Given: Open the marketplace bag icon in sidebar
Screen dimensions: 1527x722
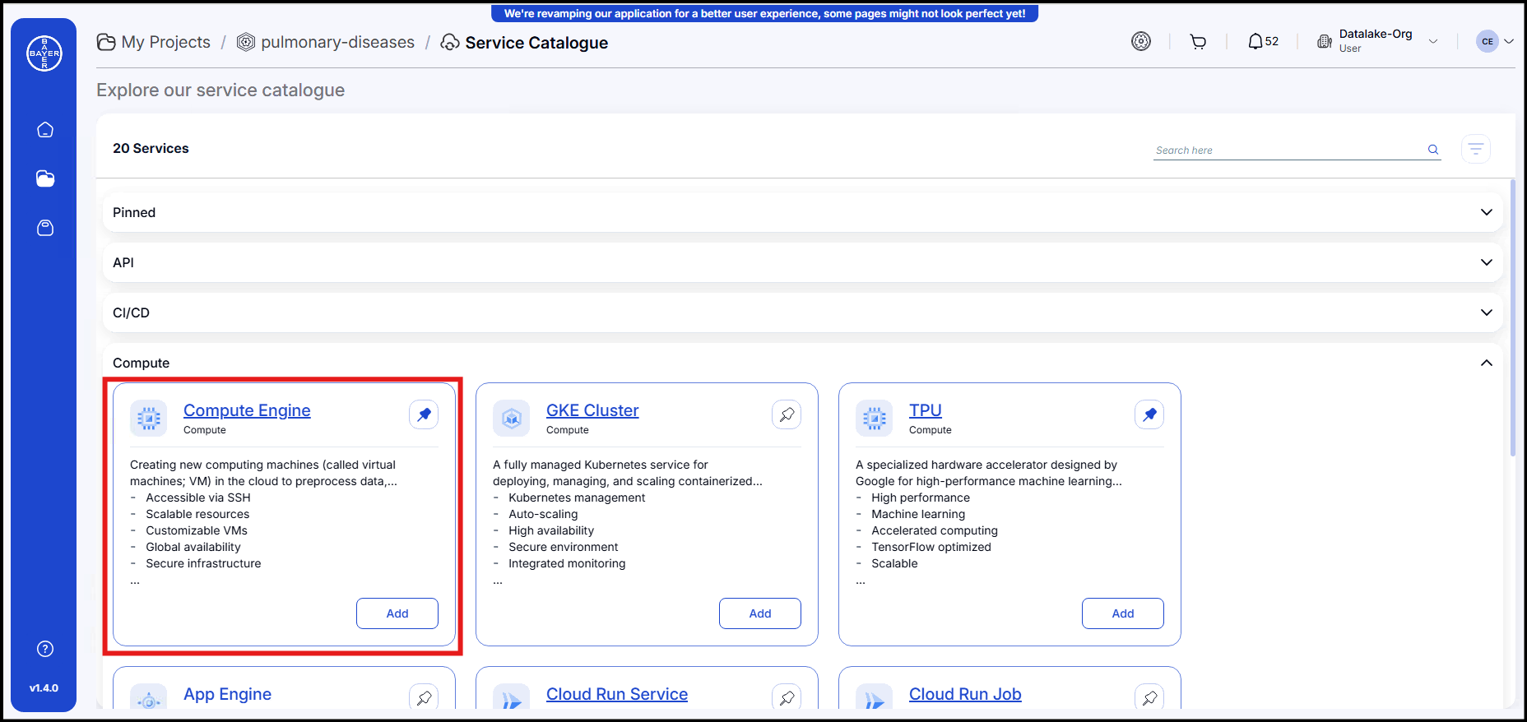Looking at the screenshot, I should coord(45,228).
